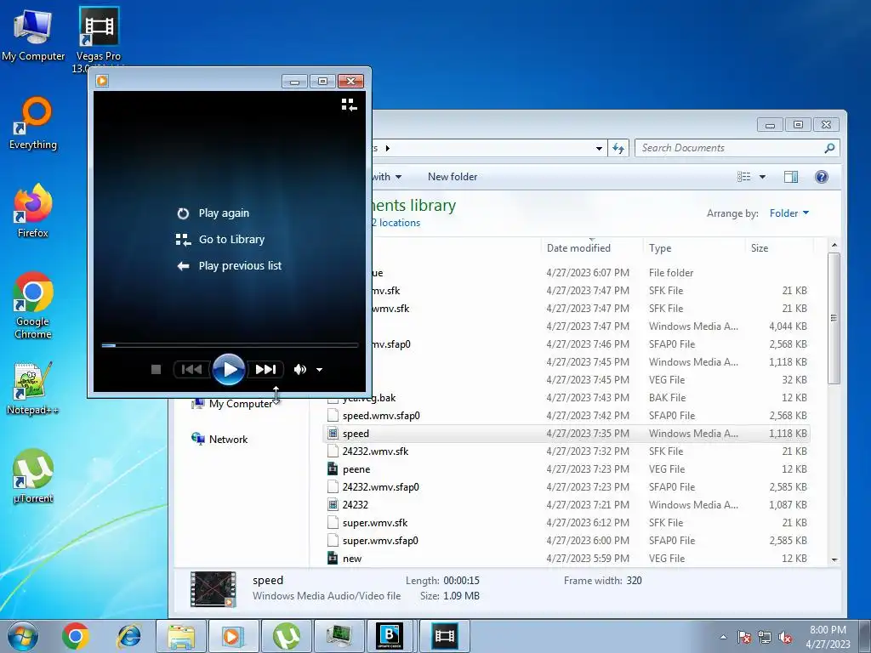Viewport: 871px width, 653px height.
Task: Show hidden system tray icons
Action: [723, 637]
